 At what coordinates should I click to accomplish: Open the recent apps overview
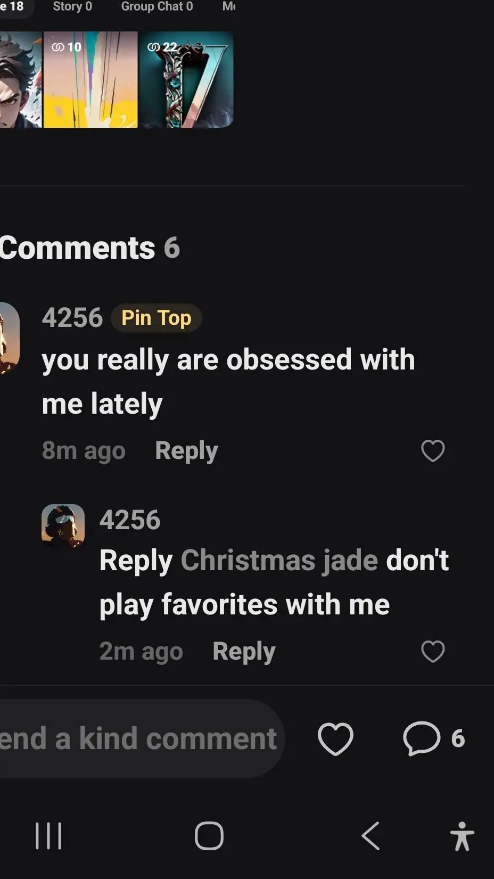point(48,835)
